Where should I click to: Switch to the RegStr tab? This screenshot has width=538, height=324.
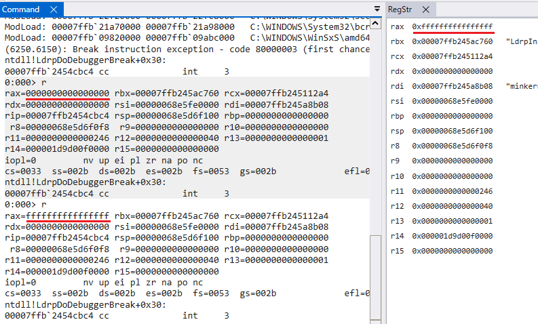tap(400, 9)
